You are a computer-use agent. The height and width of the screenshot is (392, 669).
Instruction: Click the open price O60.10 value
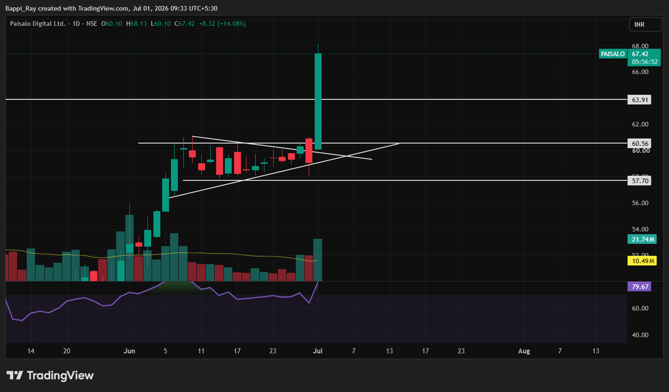pyautogui.click(x=111, y=23)
